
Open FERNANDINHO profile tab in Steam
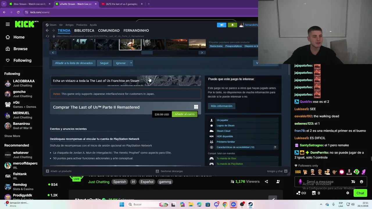click(x=136, y=30)
